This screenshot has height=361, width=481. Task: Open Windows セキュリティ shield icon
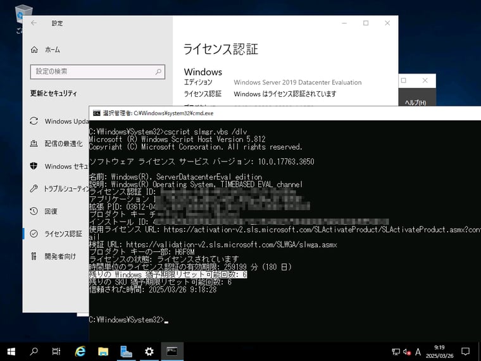34,166
